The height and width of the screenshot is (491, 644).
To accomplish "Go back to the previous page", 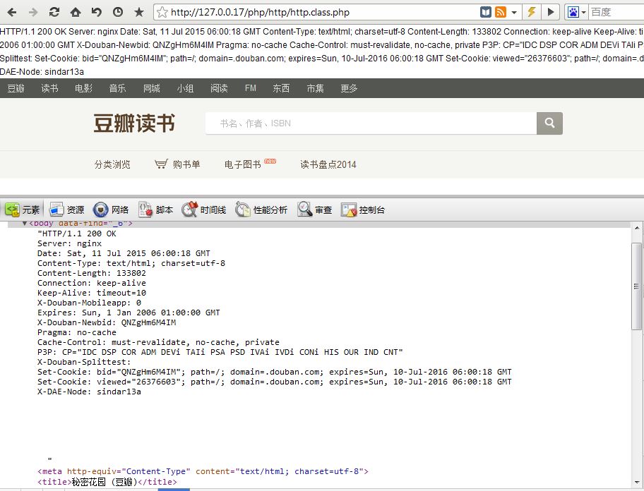I will pyautogui.click(x=12, y=12).
